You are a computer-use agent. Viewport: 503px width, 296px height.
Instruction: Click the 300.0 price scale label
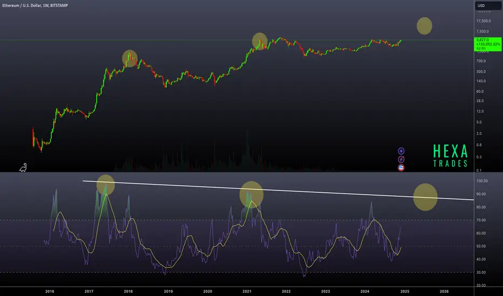pyautogui.click(x=481, y=72)
